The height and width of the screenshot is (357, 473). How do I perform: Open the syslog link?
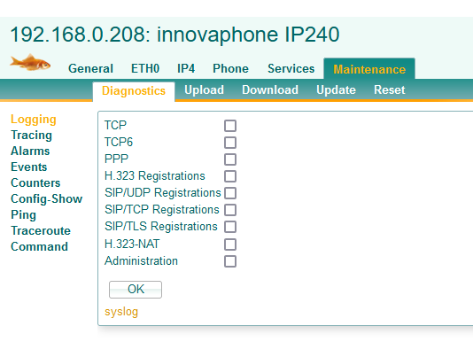121,312
